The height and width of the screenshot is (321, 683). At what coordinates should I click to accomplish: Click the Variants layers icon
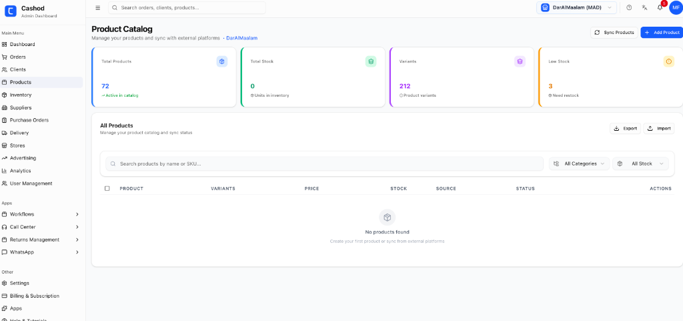point(520,61)
